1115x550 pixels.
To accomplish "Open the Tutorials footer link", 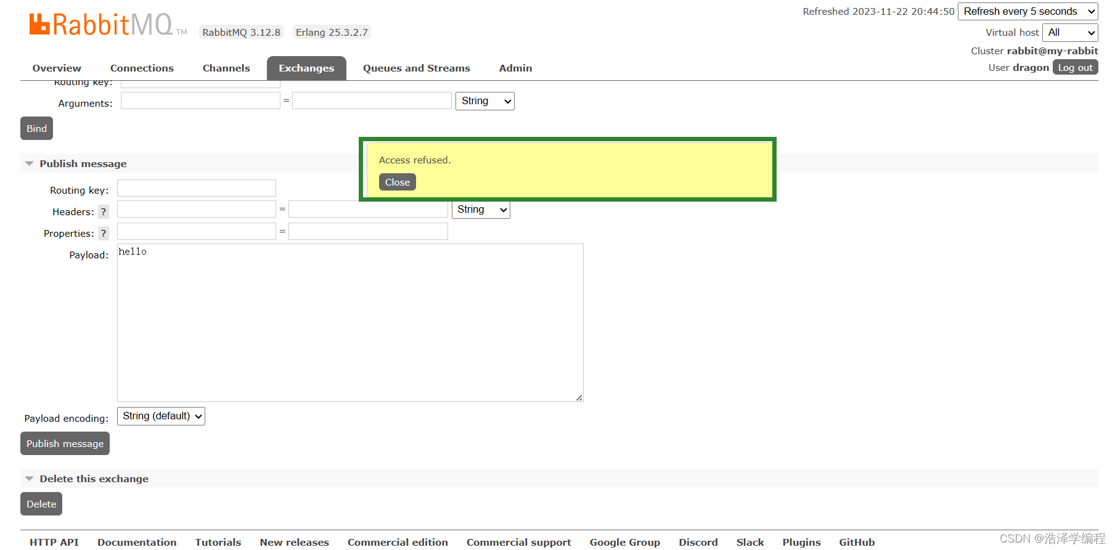I will click(x=218, y=542).
